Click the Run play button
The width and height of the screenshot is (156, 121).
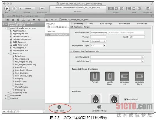pyautogui.click(x=7, y=9)
